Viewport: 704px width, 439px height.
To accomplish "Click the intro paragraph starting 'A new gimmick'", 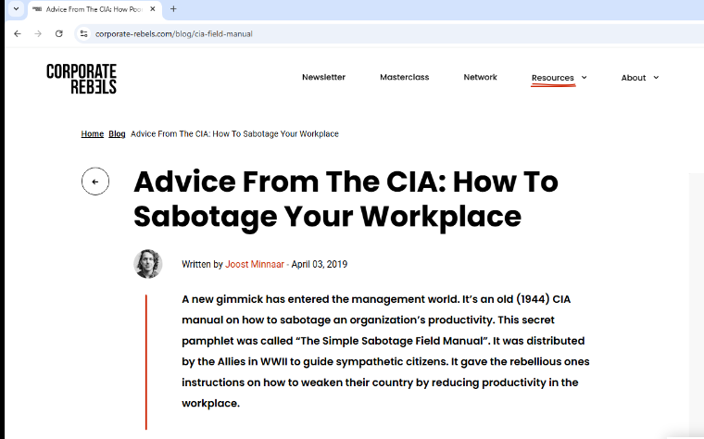I will (x=385, y=351).
